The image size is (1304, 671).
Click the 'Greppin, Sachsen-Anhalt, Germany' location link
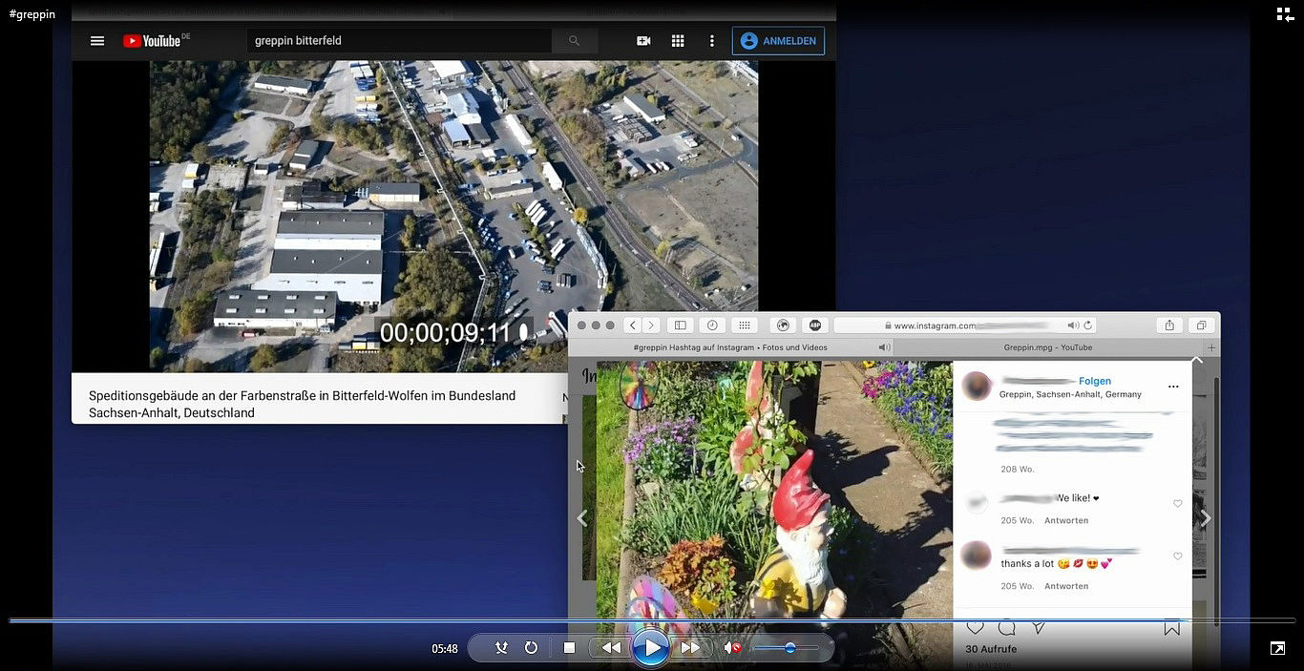point(1070,394)
